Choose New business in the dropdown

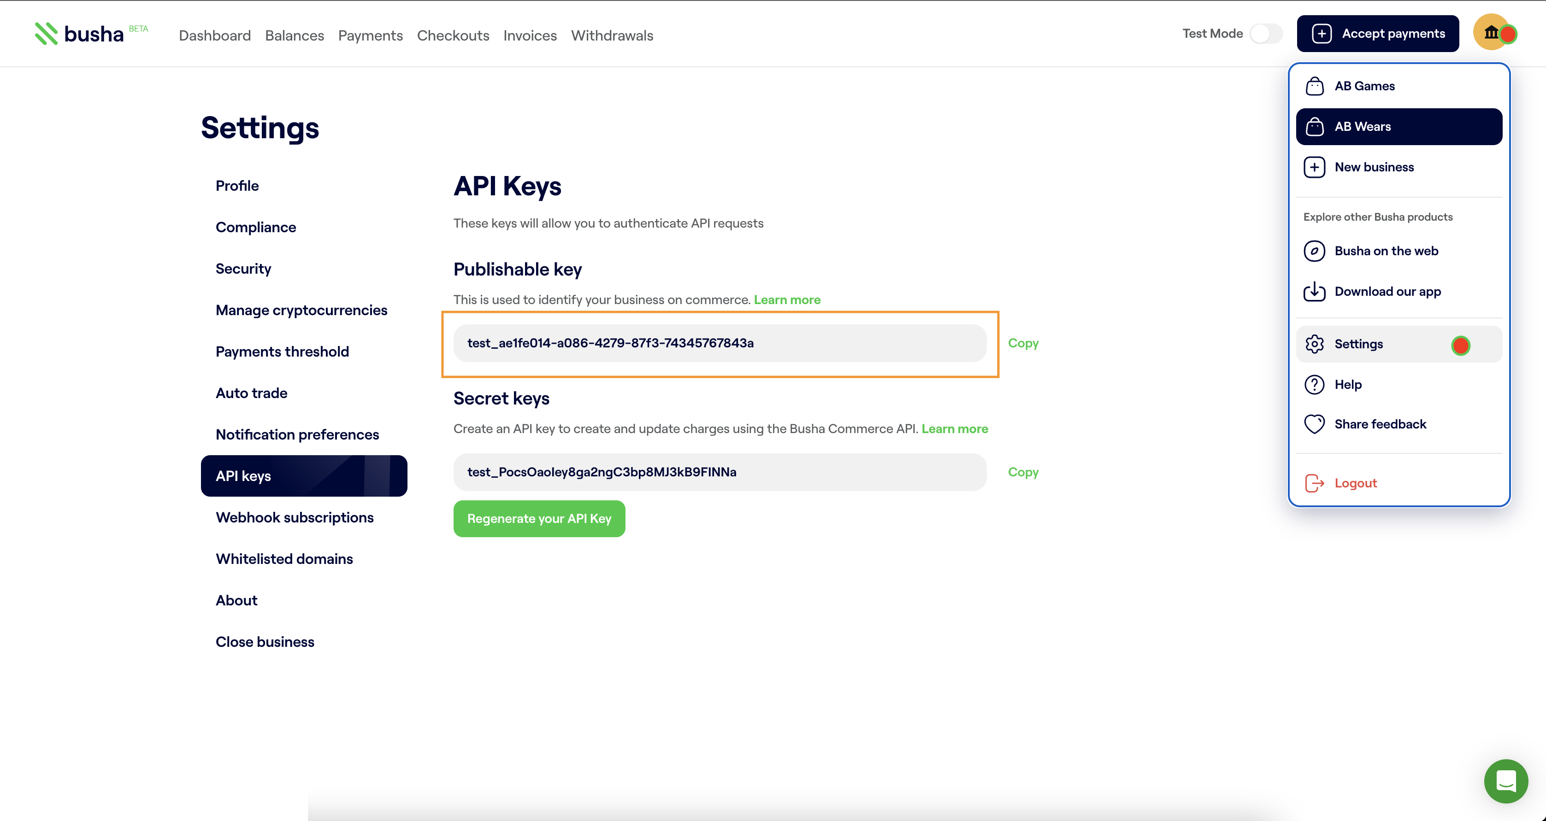tap(1399, 167)
